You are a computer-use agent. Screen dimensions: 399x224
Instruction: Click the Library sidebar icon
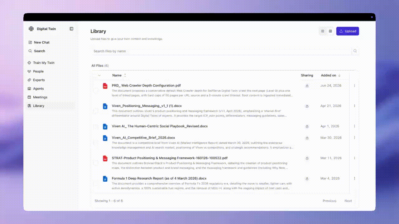(x=29, y=106)
